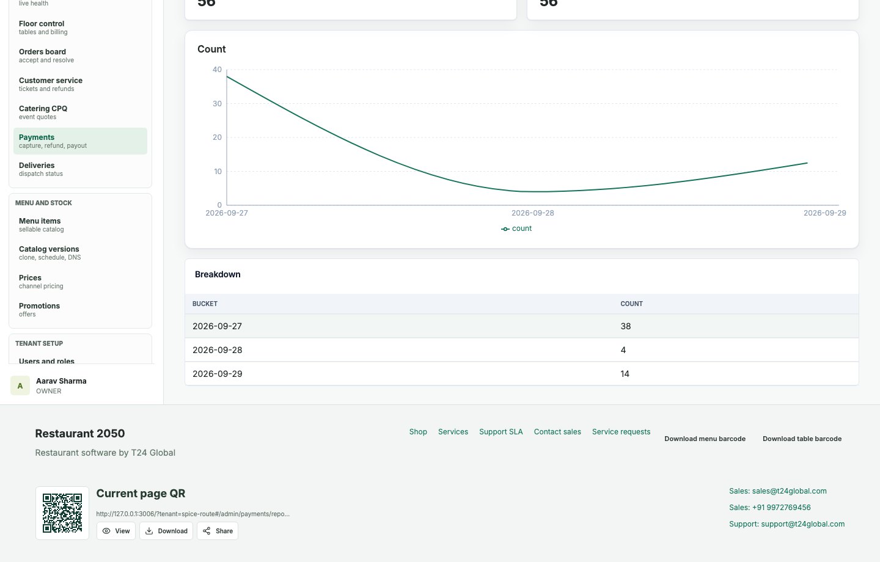Click the current page QR URL text
Image resolution: width=880 pixels, height=562 pixels.
tap(193, 514)
